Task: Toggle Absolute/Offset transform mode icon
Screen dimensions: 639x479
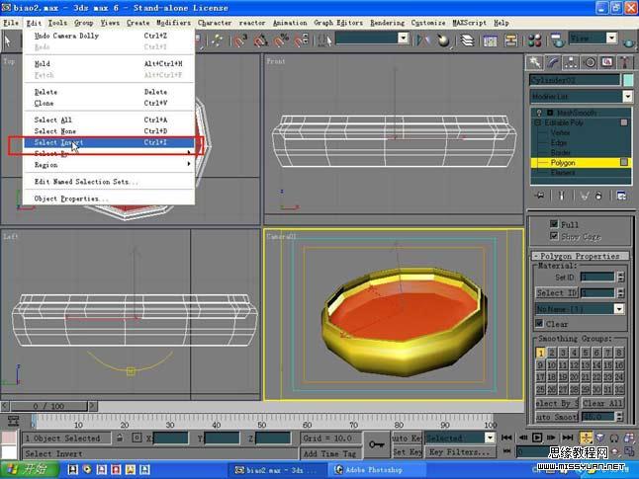Action: coord(137,438)
